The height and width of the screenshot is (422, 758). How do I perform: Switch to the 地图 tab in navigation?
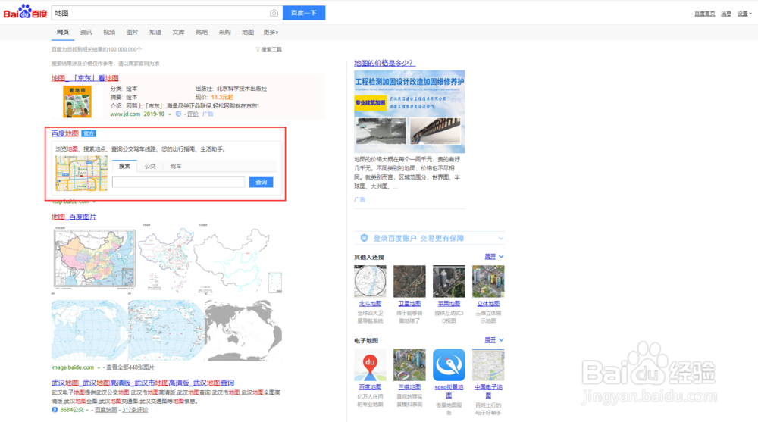pyautogui.click(x=248, y=32)
